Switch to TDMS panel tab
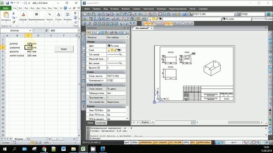The image size is (273, 153). [90, 123]
